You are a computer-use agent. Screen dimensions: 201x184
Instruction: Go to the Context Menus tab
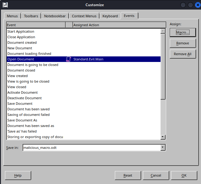click(x=84, y=16)
